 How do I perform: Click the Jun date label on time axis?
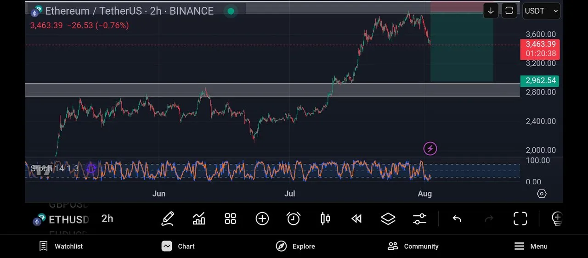[159, 194]
